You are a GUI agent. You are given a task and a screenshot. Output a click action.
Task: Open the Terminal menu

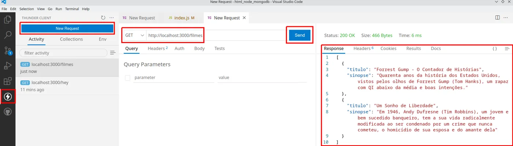pyautogui.click(x=72, y=9)
